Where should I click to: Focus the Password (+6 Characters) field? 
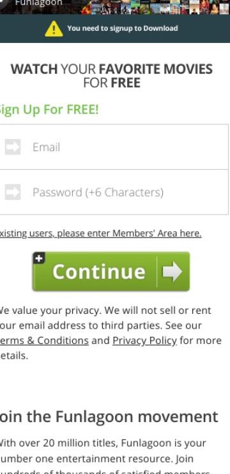pyautogui.click(x=114, y=192)
